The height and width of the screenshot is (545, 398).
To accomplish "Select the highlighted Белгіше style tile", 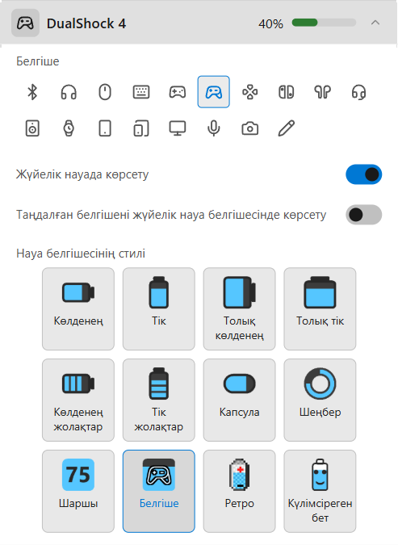I will tap(159, 491).
